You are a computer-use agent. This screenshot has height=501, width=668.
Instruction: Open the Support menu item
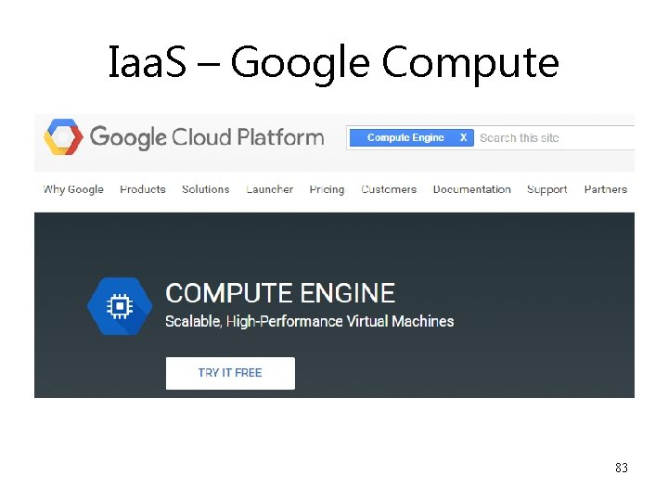[x=547, y=189]
